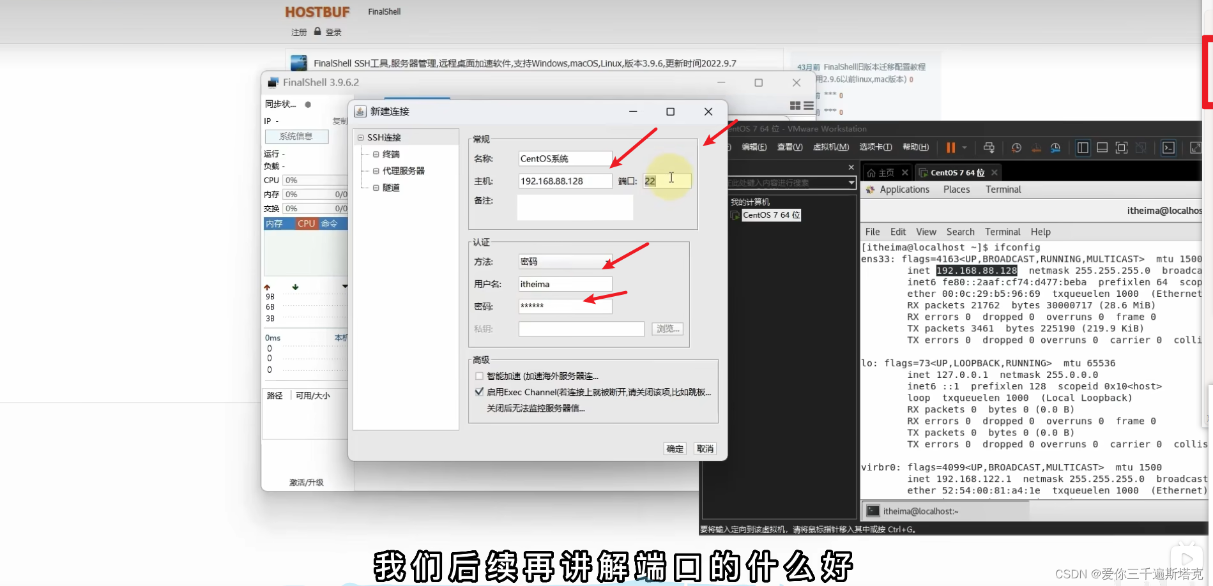The image size is (1213, 586).
Task: Collapse the 终端 node under SSH连接
Action: [376, 154]
